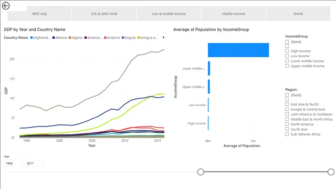This screenshot has width=336, height=189.
Task: Click the year end field 2017
Action: click(35, 163)
